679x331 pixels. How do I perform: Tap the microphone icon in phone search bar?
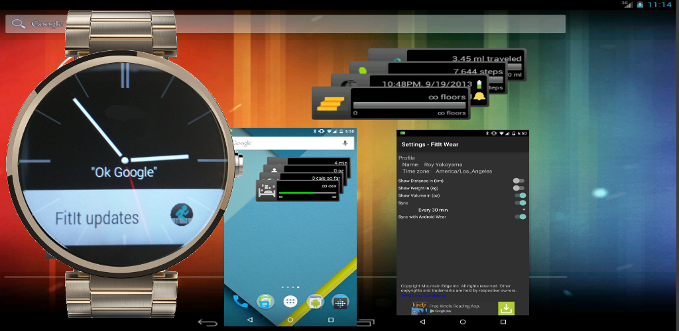[x=345, y=143]
